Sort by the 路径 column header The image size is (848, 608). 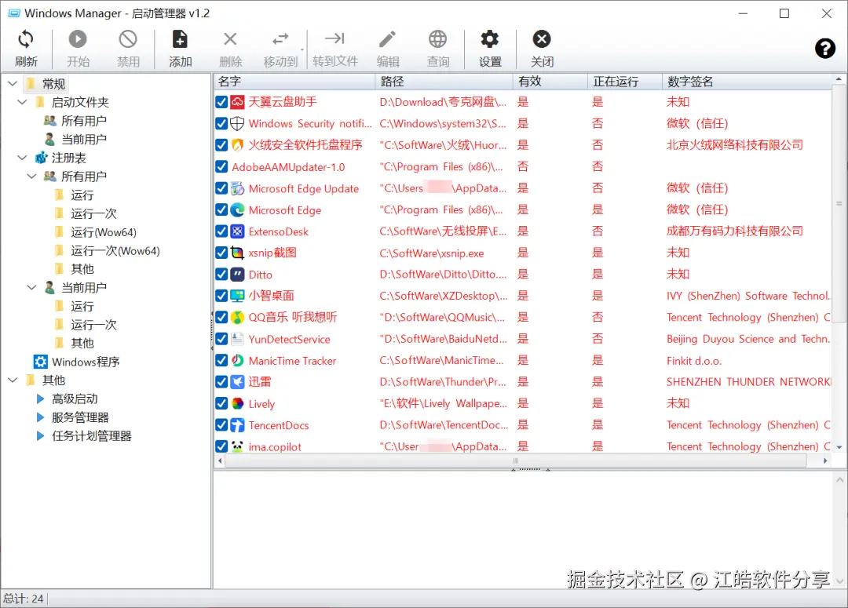[444, 82]
